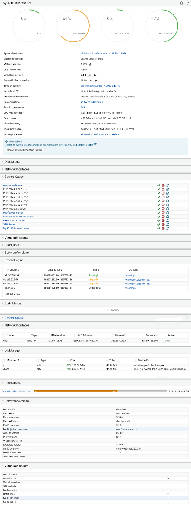Stop the Apache Webserver with red icon

(163, 186)
